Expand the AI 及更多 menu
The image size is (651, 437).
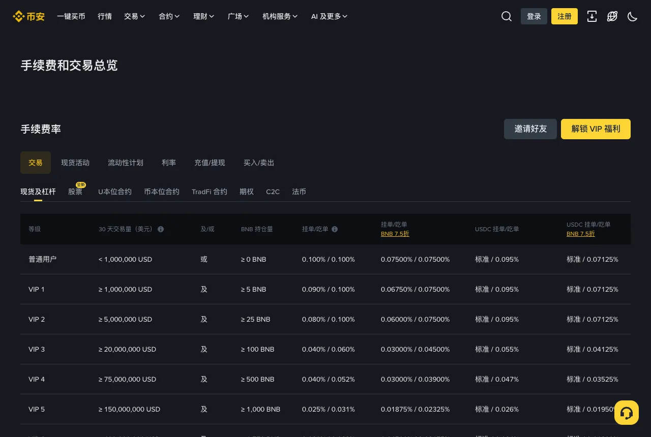330,16
